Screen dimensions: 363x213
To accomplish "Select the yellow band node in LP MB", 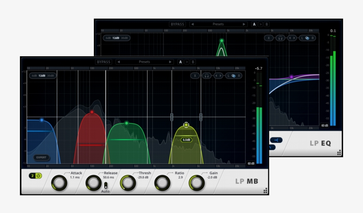I will 186,125.
